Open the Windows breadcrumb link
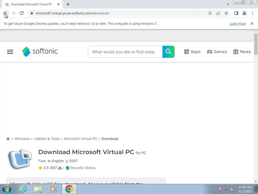Viewport: 258px width, 194px height. tap(22, 139)
